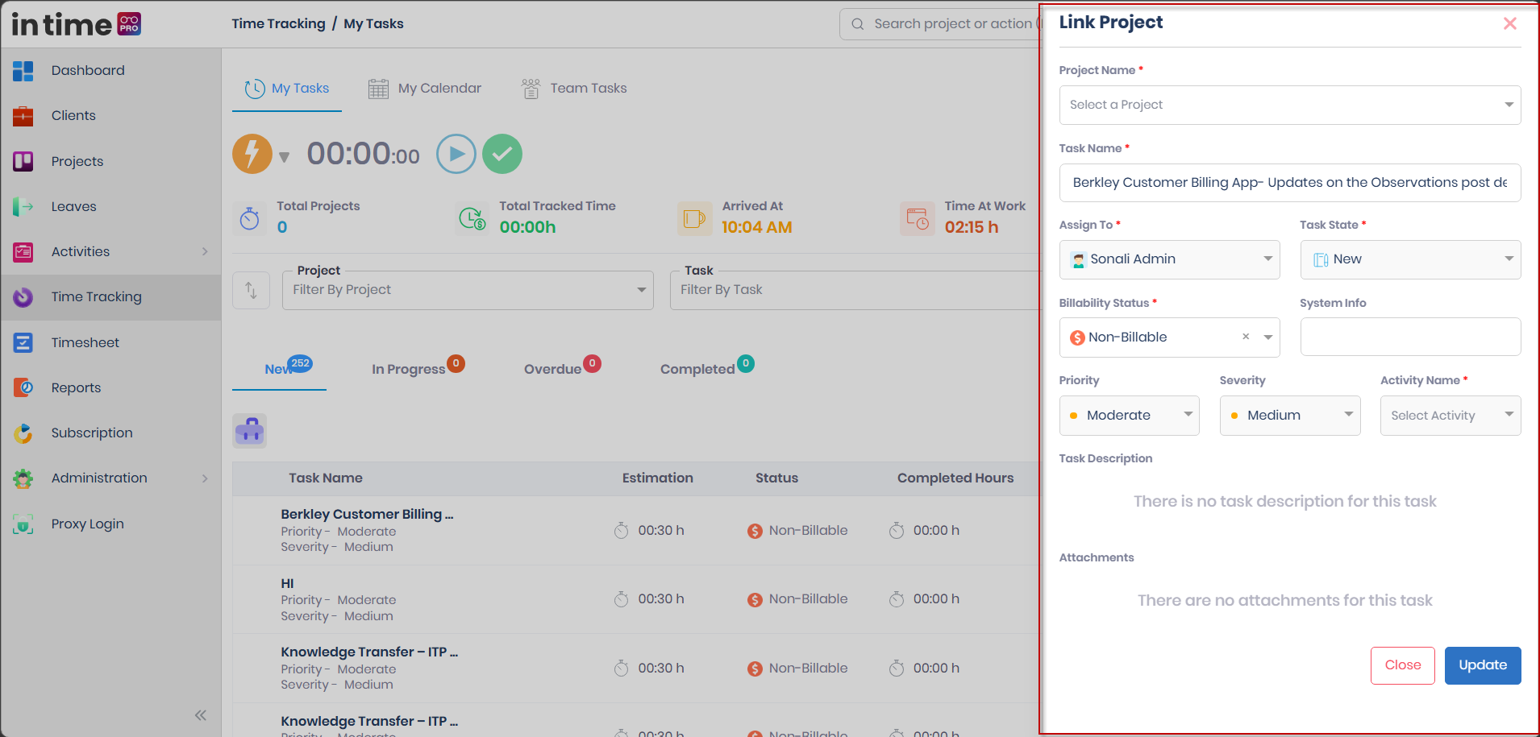Click the Task Name input field
Viewport: 1540px width, 737px height.
pos(1290,183)
